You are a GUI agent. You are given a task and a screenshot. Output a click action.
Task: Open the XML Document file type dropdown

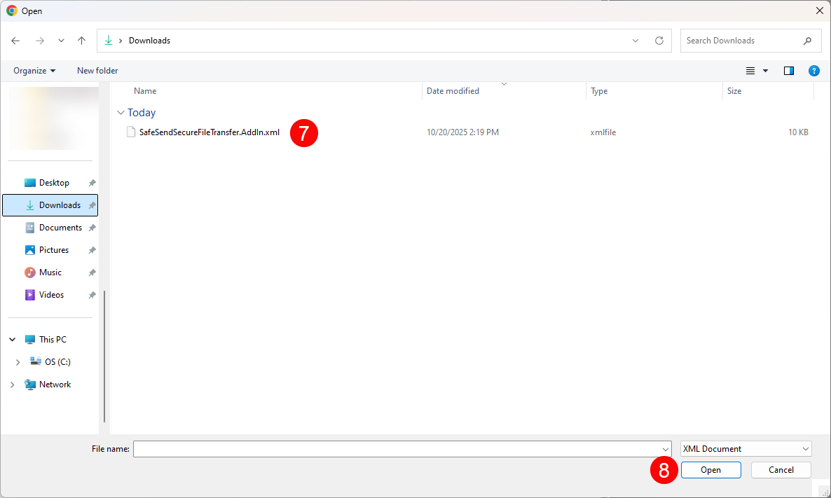pyautogui.click(x=746, y=449)
